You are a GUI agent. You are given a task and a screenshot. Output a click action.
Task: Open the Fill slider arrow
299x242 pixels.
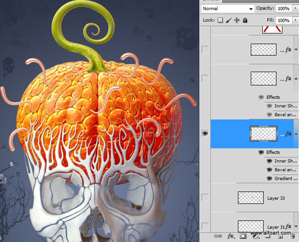click(296, 20)
